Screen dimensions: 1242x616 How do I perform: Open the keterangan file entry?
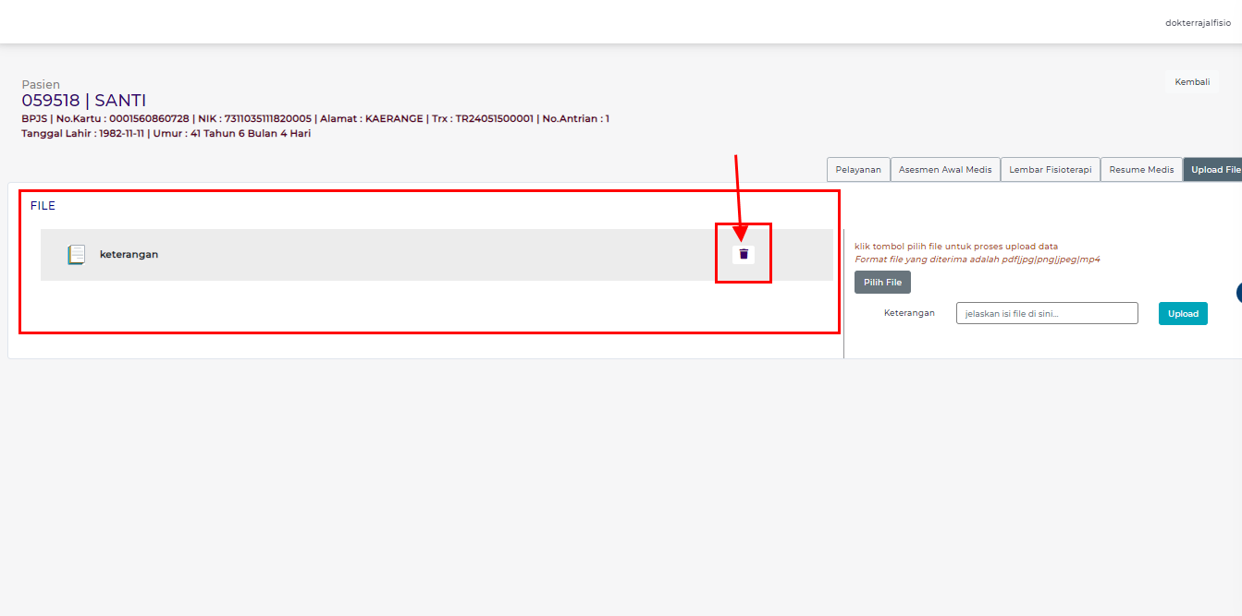pos(129,255)
